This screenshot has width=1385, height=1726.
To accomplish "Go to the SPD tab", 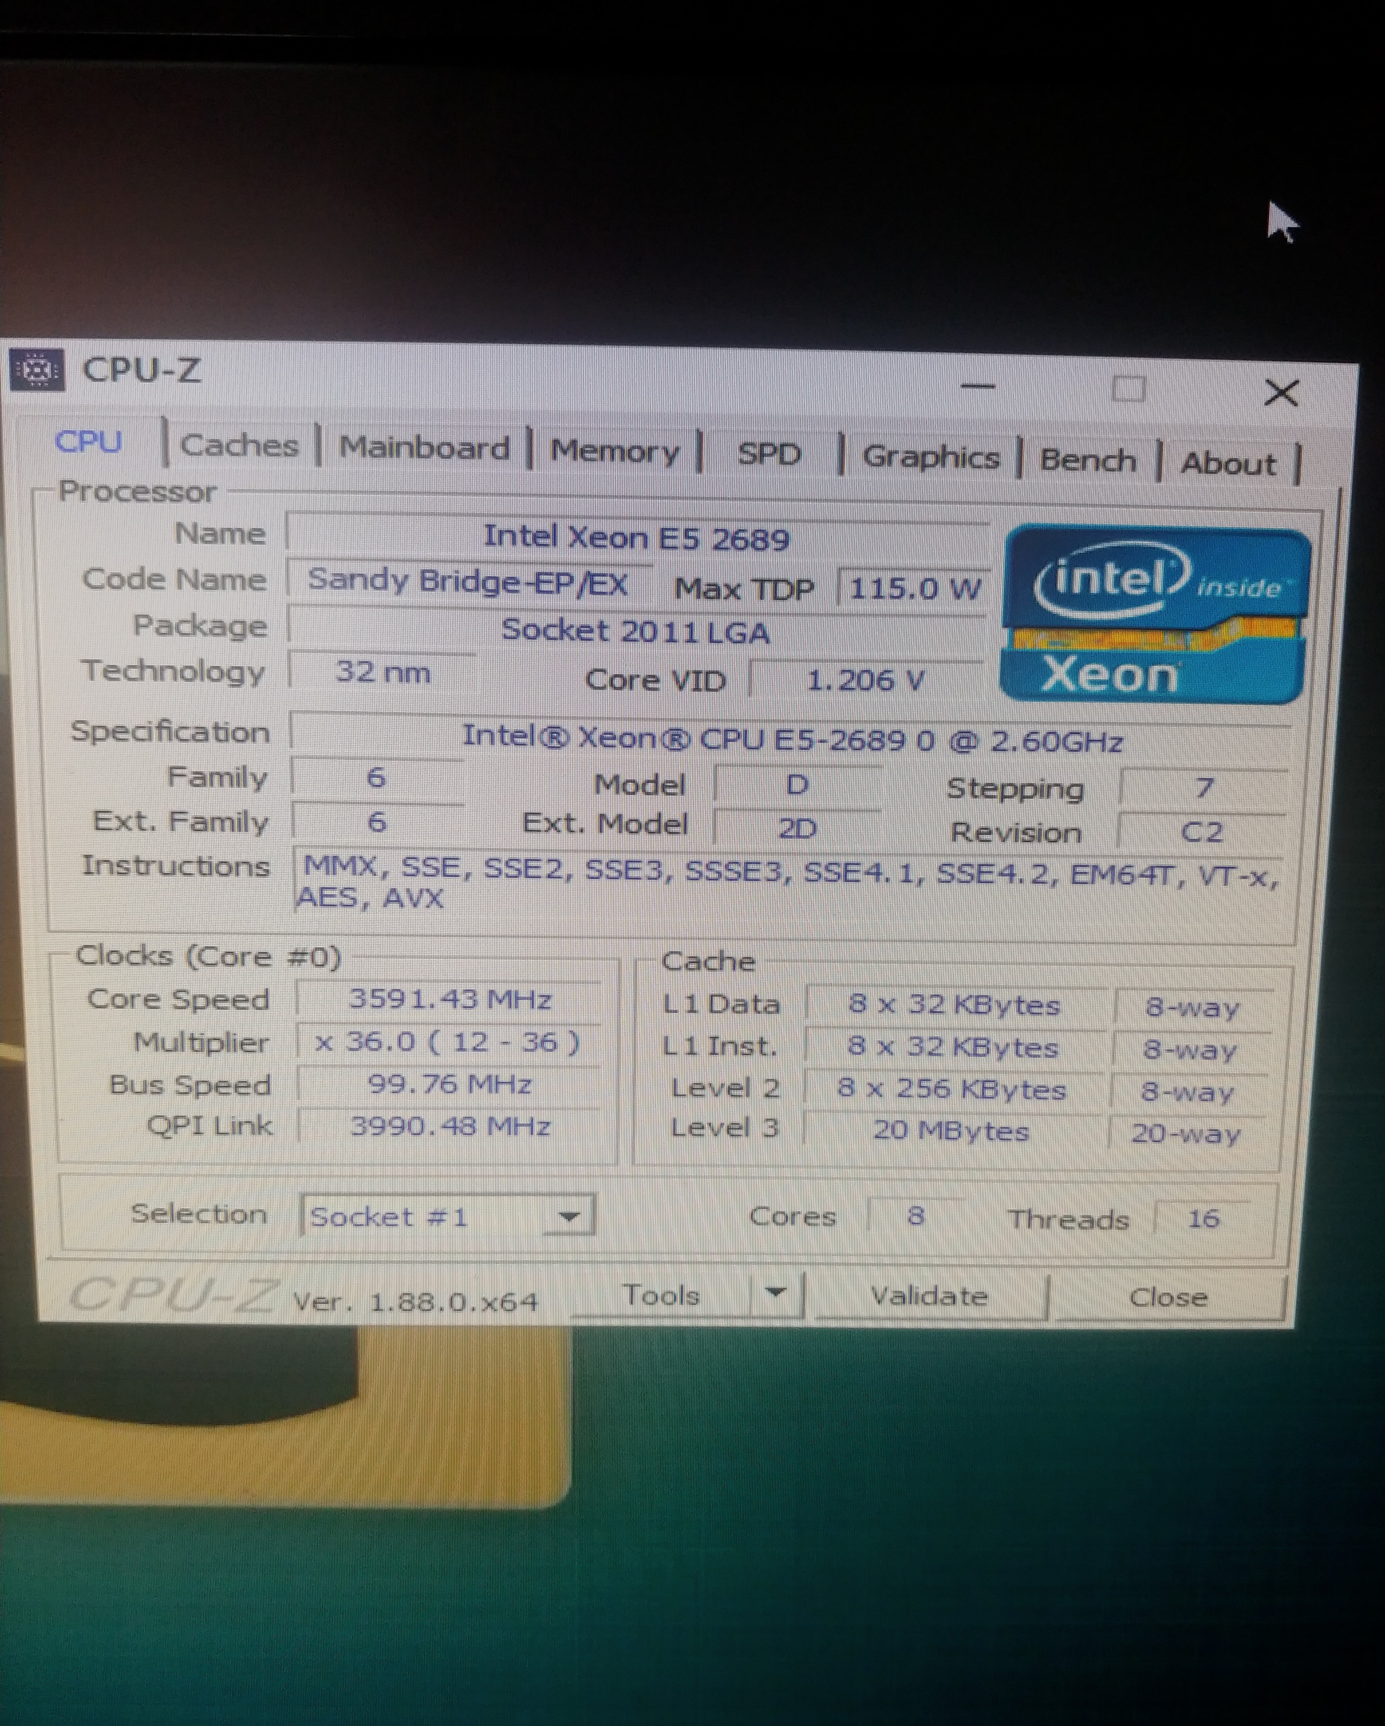I will click(769, 455).
